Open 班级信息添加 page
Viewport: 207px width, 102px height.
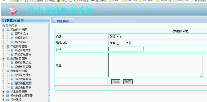(x=23, y=75)
